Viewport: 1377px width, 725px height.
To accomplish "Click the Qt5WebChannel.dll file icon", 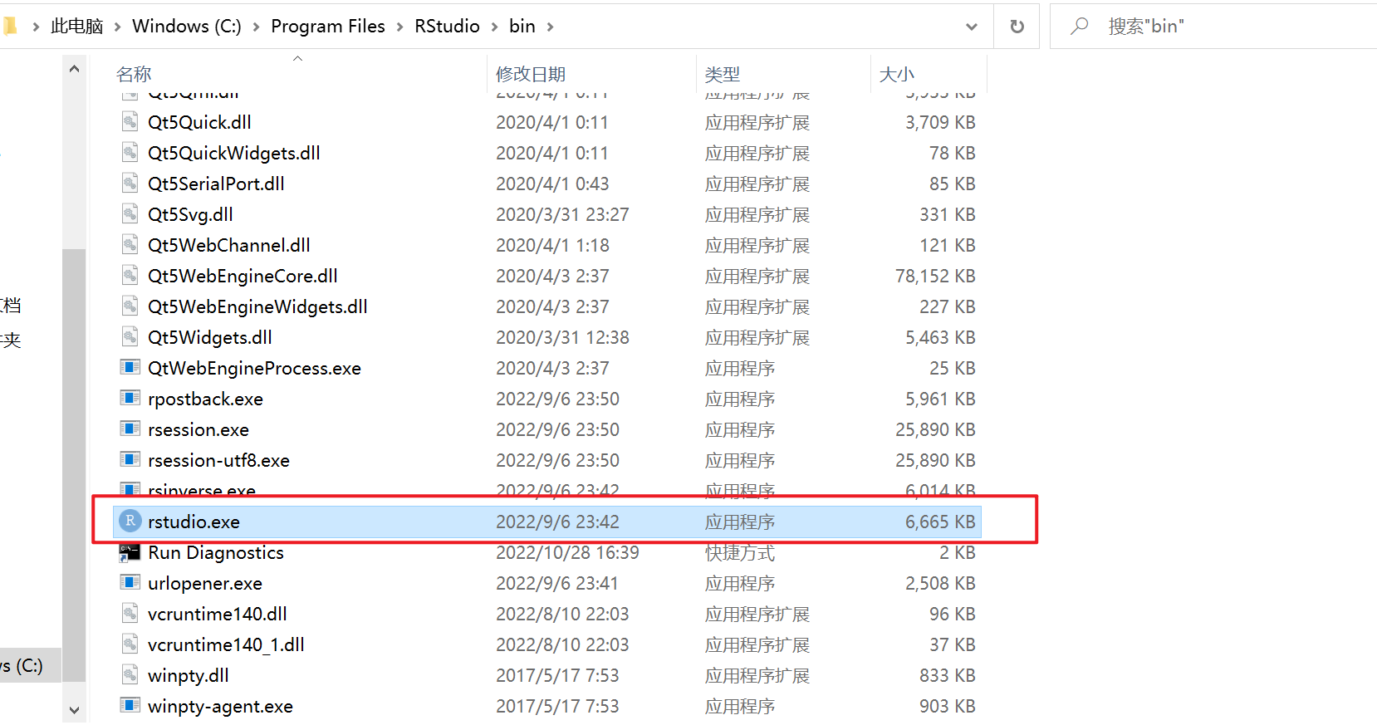I will click(x=130, y=245).
